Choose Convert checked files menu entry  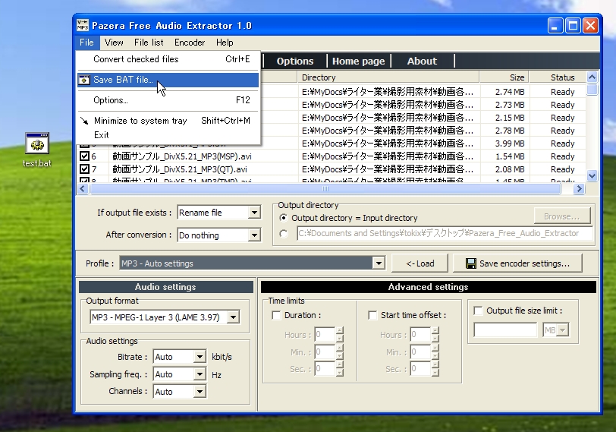[168, 59]
